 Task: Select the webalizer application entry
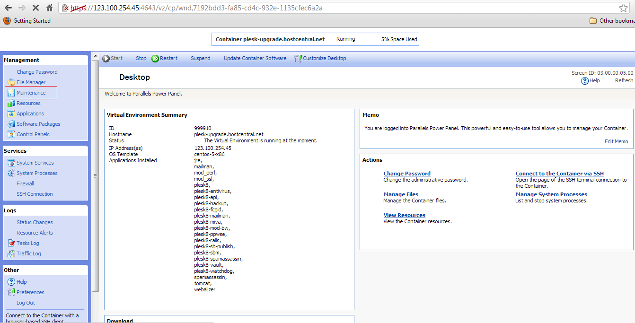point(204,289)
